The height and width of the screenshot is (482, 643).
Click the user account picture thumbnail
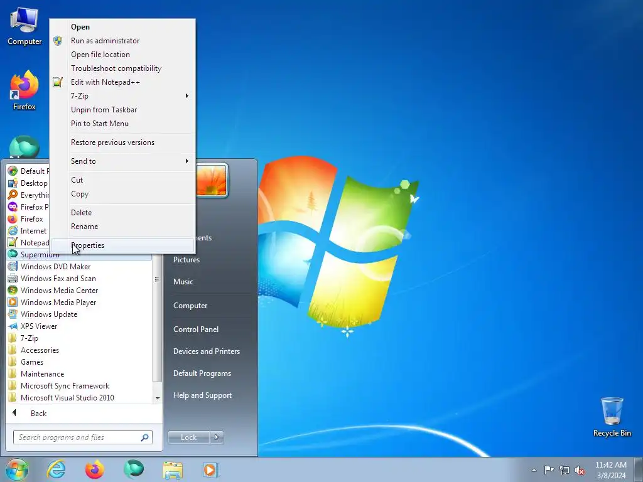click(212, 180)
